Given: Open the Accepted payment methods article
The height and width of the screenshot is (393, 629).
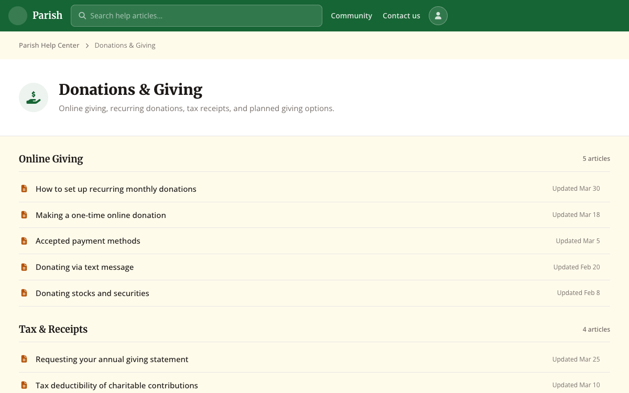Looking at the screenshot, I should (x=88, y=241).
